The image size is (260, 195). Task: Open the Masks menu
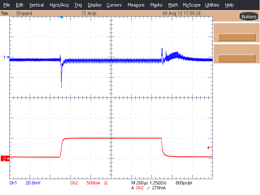click(156, 5)
